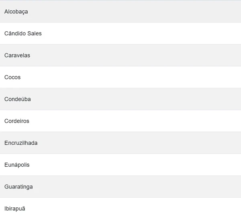Open the Caravelas municipality name
The image size is (241, 219).
(17, 55)
